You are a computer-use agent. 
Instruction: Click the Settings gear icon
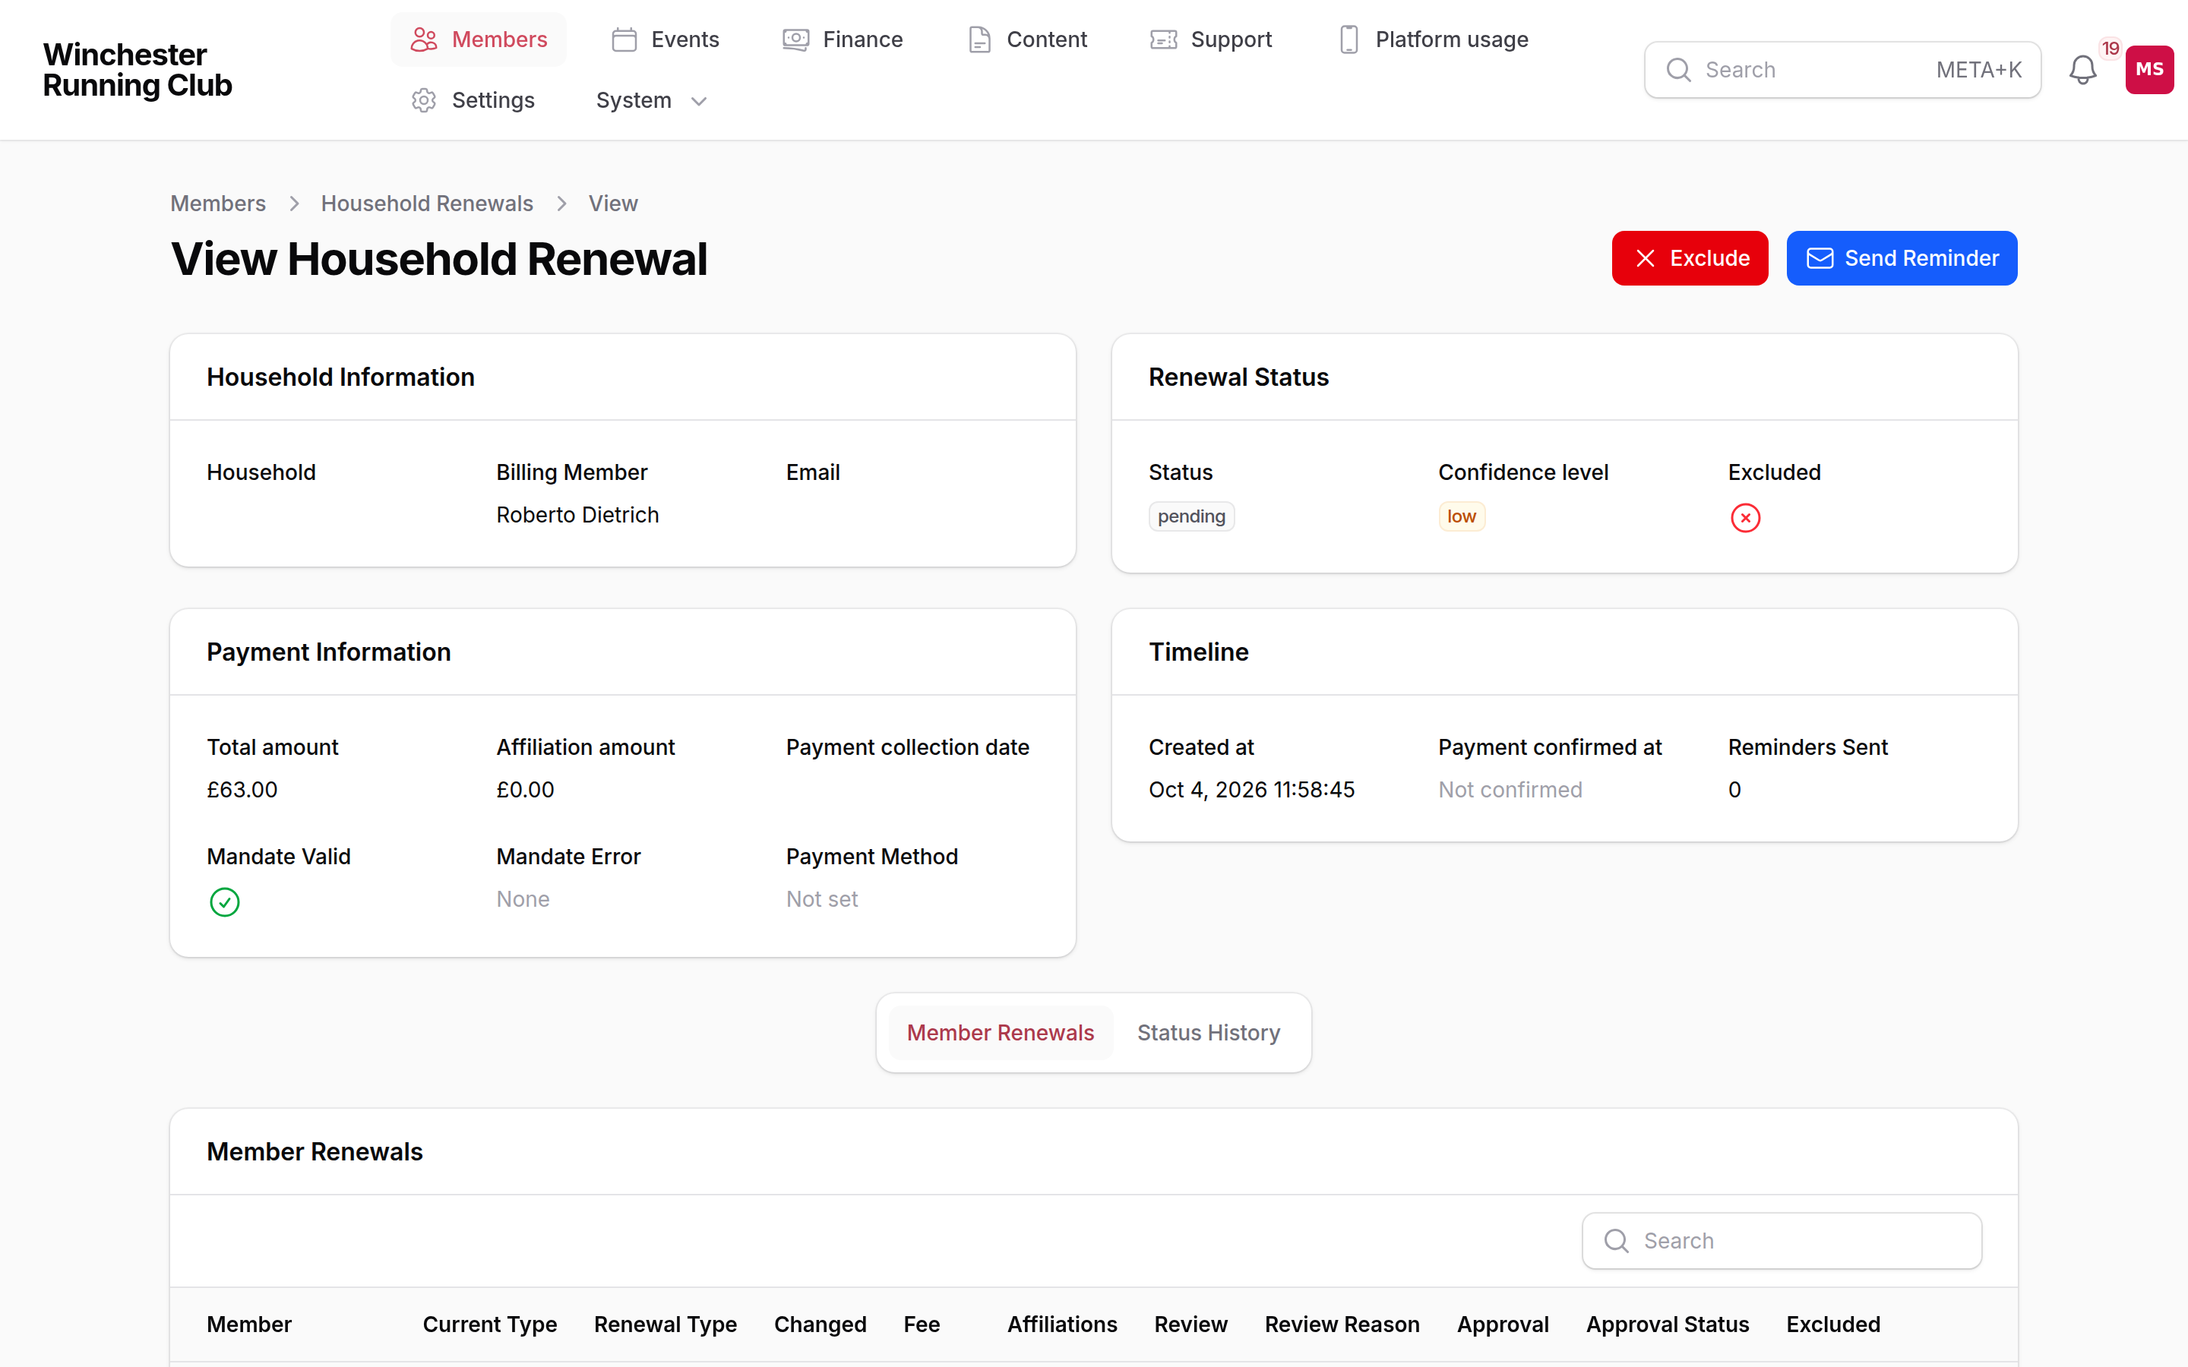424,100
